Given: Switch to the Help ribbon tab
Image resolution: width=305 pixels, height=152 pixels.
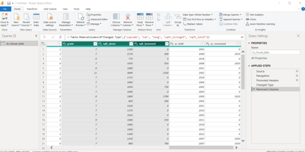Looking at the screenshot, I should click(88, 9).
